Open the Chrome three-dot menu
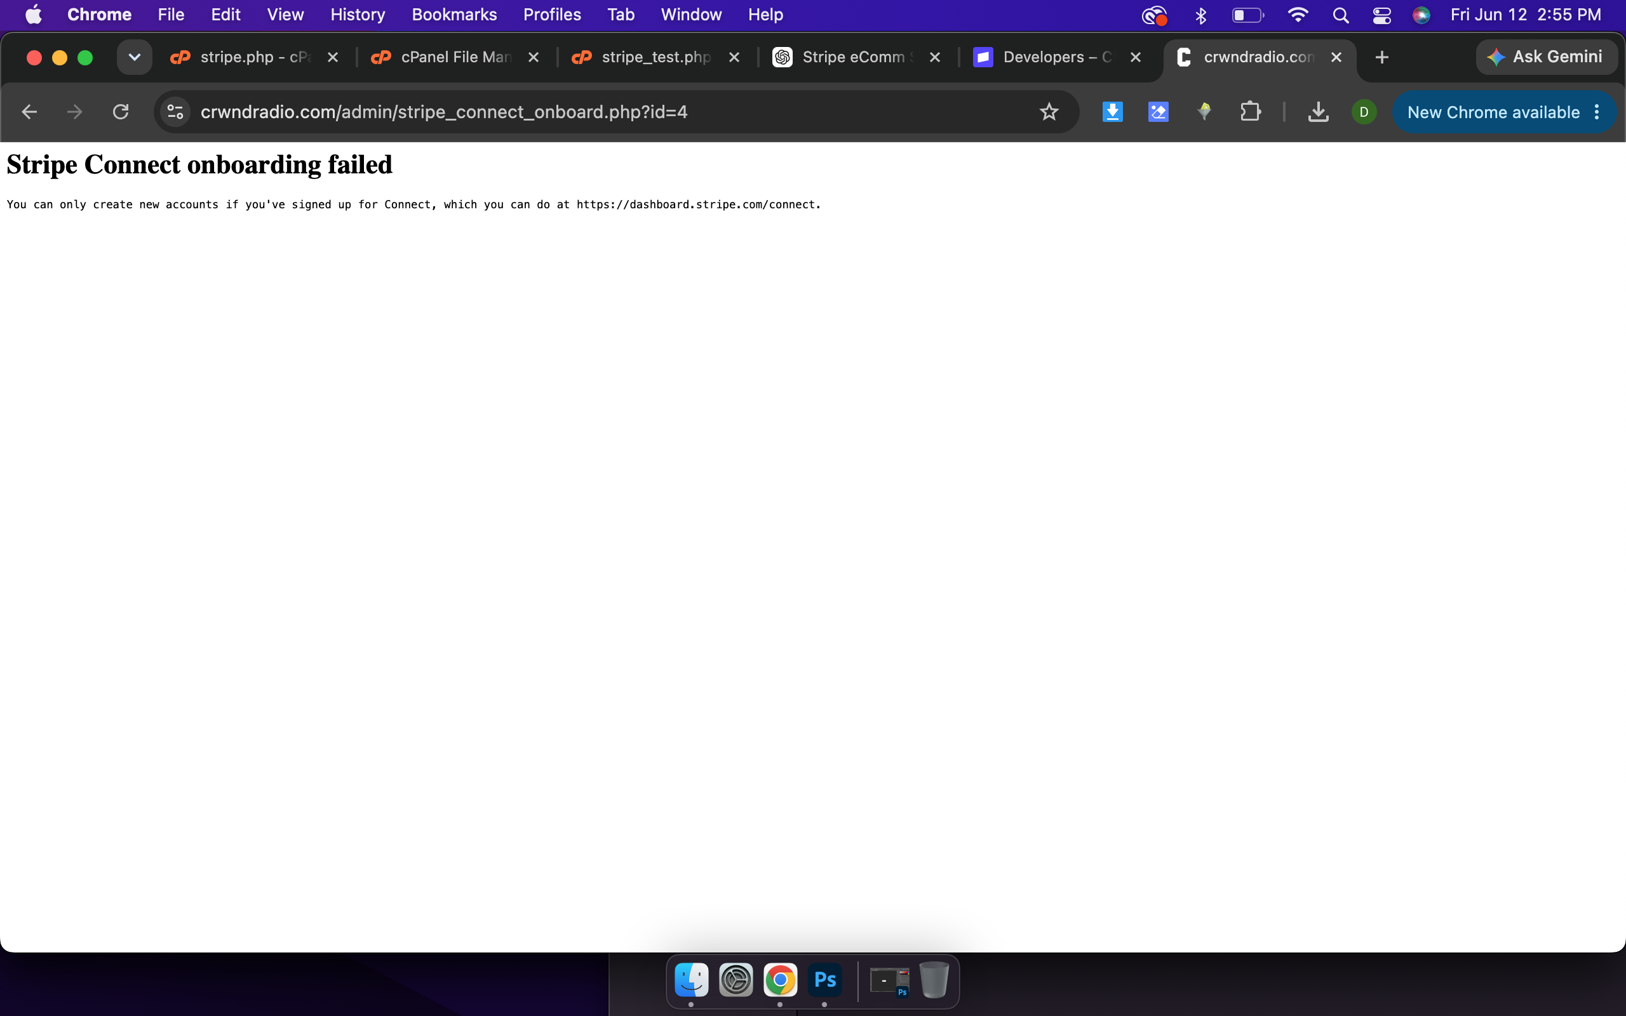Viewport: 1626px width, 1016px height. click(x=1597, y=112)
